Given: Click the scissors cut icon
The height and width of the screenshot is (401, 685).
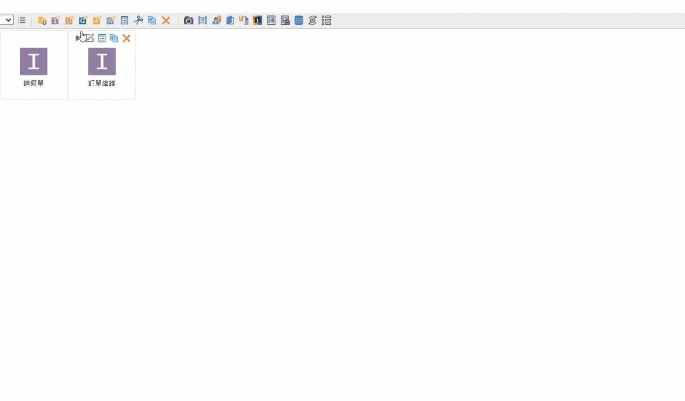Looking at the screenshot, I should (138, 20).
